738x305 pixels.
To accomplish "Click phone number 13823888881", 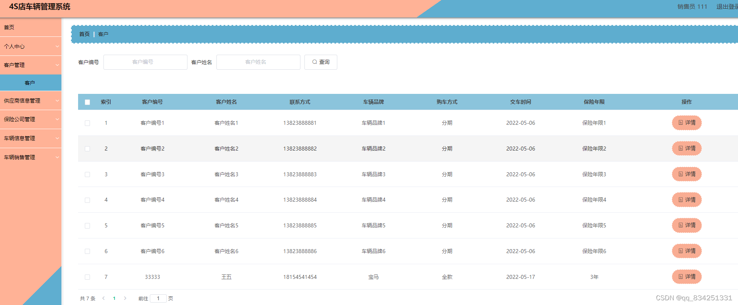I will tap(300, 123).
